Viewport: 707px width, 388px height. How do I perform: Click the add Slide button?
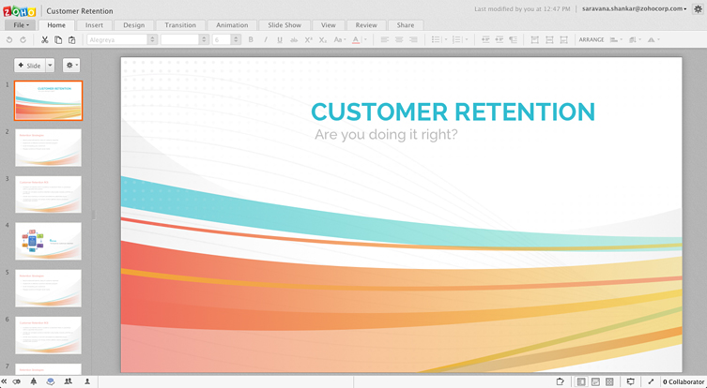[29, 66]
